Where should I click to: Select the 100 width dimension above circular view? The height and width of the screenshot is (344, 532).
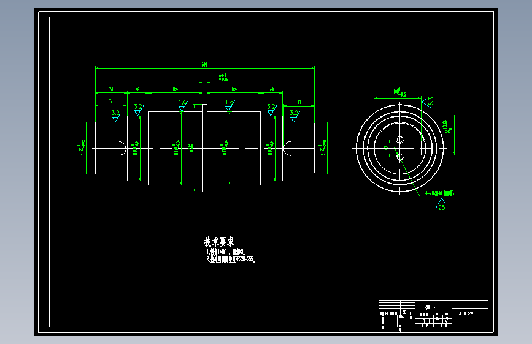399,91
